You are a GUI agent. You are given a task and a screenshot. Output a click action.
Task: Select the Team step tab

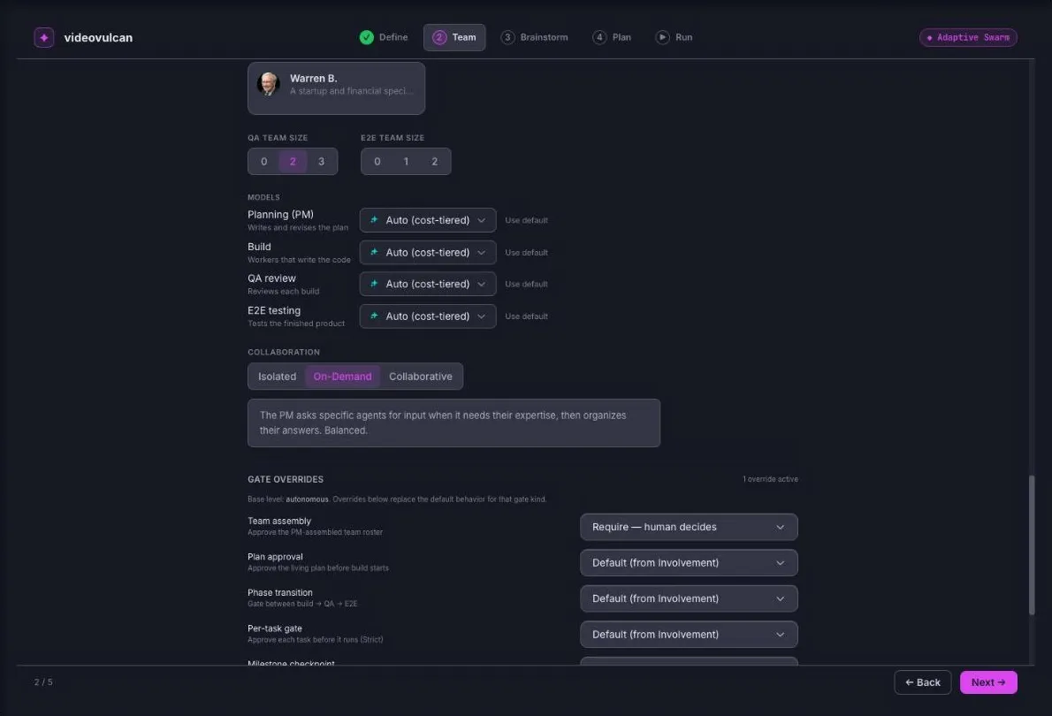point(454,38)
